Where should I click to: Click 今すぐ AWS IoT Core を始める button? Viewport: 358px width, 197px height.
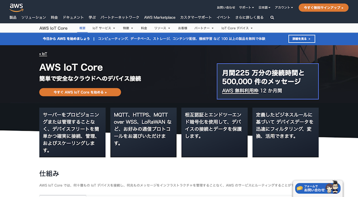pos(80,92)
